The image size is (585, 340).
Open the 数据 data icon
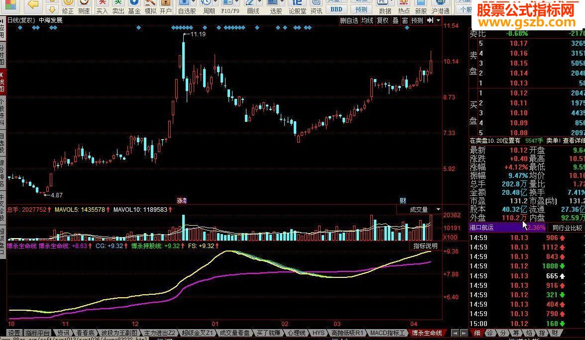[385, 7]
